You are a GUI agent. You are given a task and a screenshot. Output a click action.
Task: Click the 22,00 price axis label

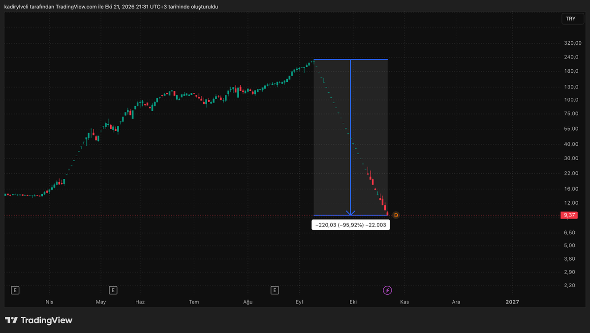[571, 173]
